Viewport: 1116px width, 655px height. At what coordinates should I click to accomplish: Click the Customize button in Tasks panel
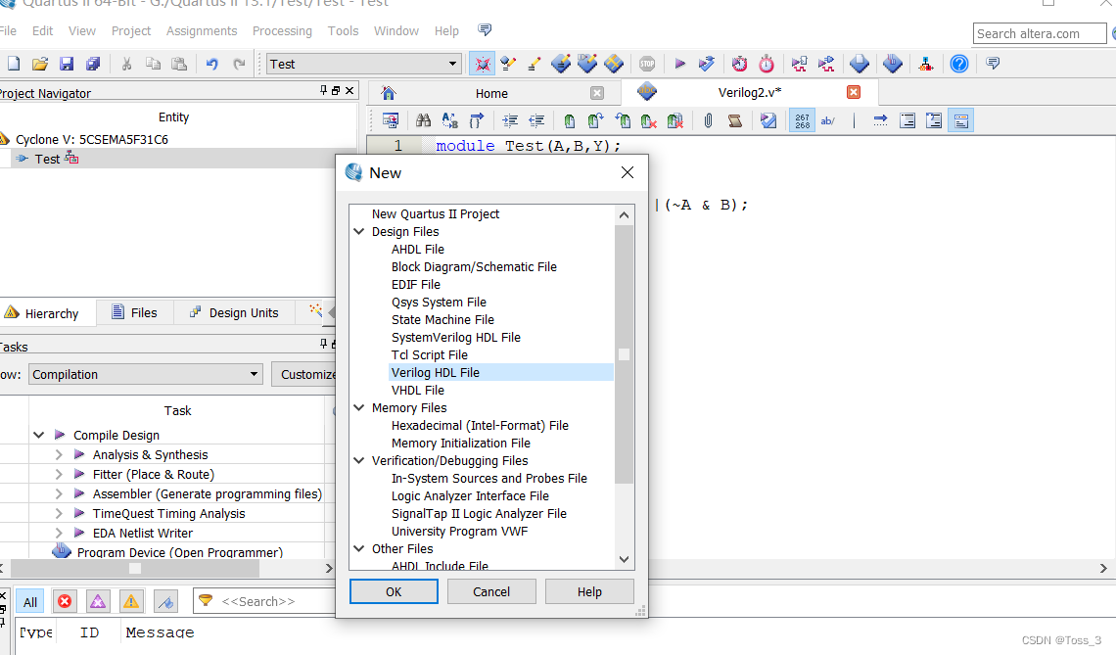[303, 374]
